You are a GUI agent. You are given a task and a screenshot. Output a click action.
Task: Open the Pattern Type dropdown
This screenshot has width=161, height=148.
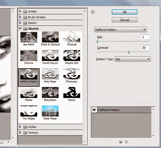coord(133,59)
